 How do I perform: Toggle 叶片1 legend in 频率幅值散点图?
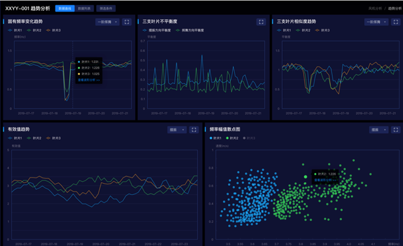pyautogui.click(x=215, y=138)
